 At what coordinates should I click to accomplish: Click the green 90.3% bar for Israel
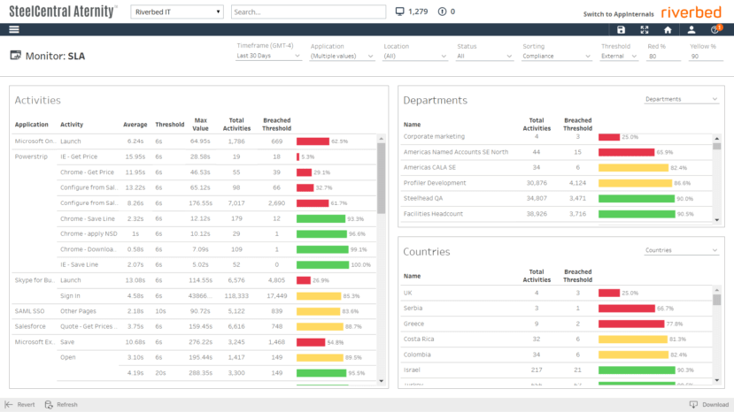[x=637, y=370]
